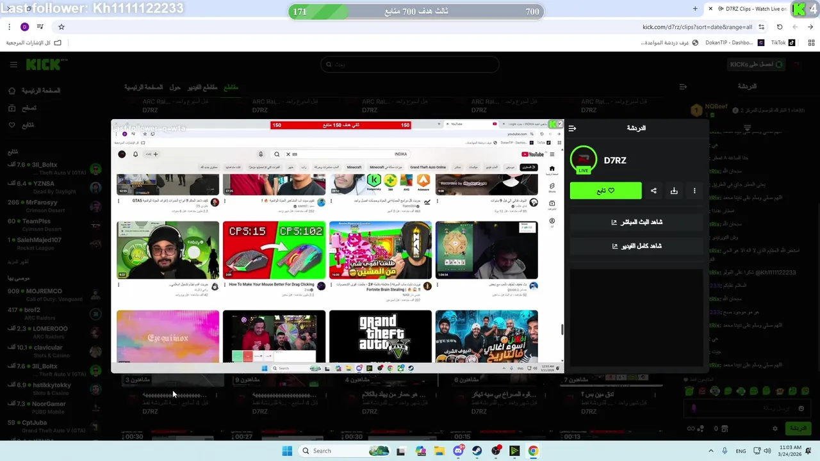Open the TikTok bookmark
The width and height of the screenshot is (820, 461).
(x=783, y=43)
